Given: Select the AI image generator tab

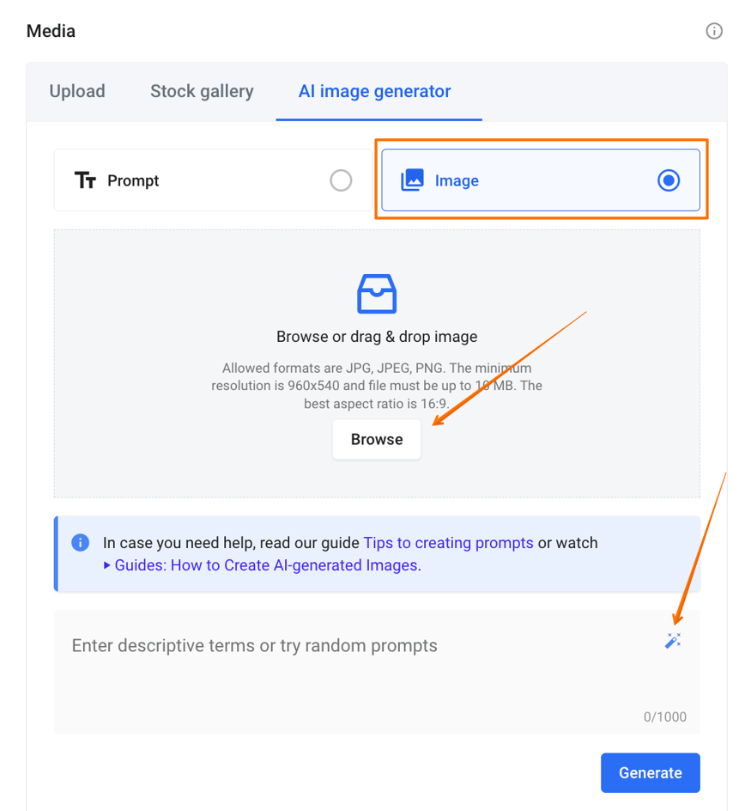Looking at the screenshot, I should [374, 91].
